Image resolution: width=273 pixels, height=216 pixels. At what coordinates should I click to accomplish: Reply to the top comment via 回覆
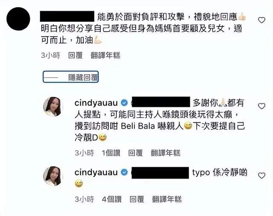point(75,55)
